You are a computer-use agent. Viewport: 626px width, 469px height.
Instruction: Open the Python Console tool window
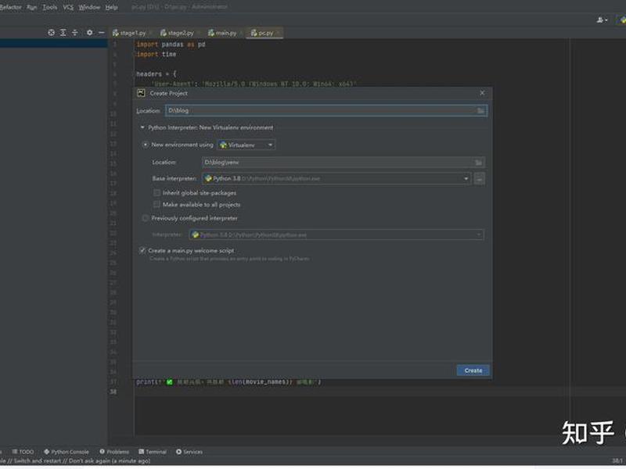click(67, 452)
